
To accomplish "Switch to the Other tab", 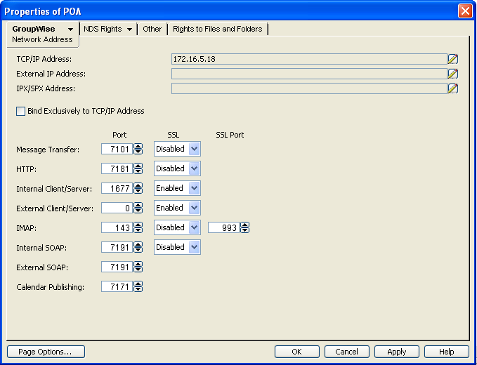I will tap(152, 29).
